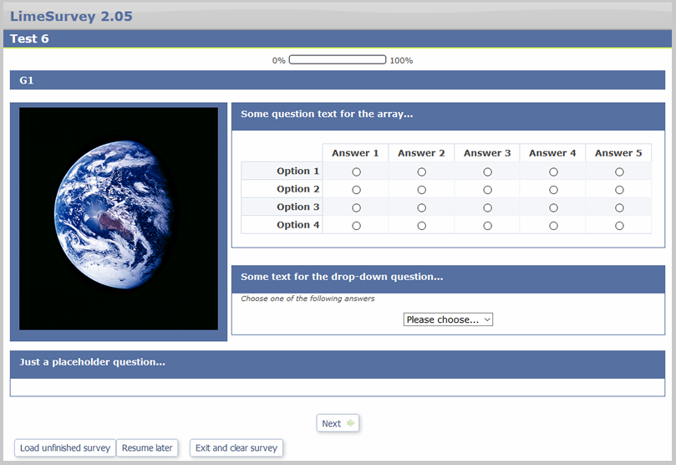Click the 'Just a placeholder question' header
This screenshot has width=676, height=465.
click(x=338, y=363)
